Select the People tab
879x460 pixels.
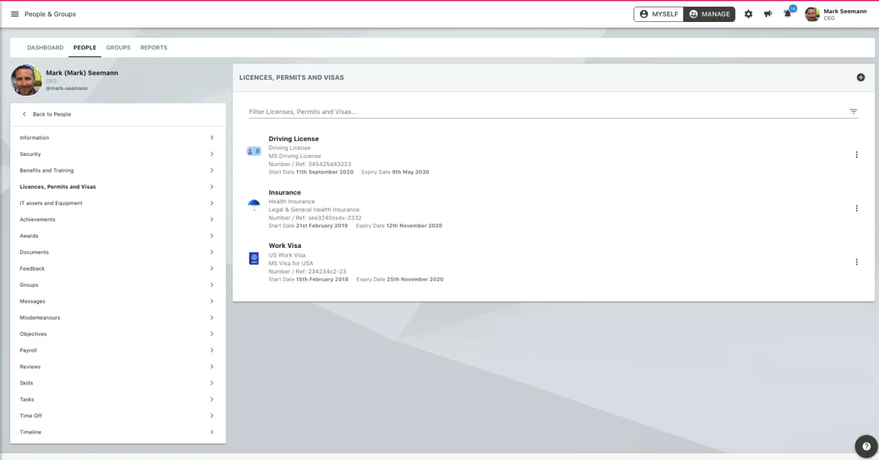[x=85, y=48]
